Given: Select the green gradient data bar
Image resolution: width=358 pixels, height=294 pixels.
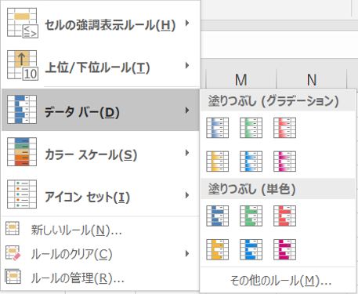Looking at the screenshot, I should pyautogui.click(x=251, y=128).
